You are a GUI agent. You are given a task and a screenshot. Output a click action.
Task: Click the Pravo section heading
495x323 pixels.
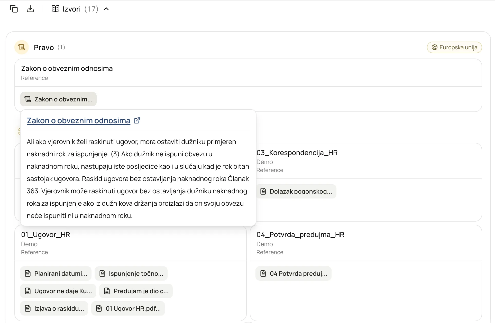[x=44, y=47]
